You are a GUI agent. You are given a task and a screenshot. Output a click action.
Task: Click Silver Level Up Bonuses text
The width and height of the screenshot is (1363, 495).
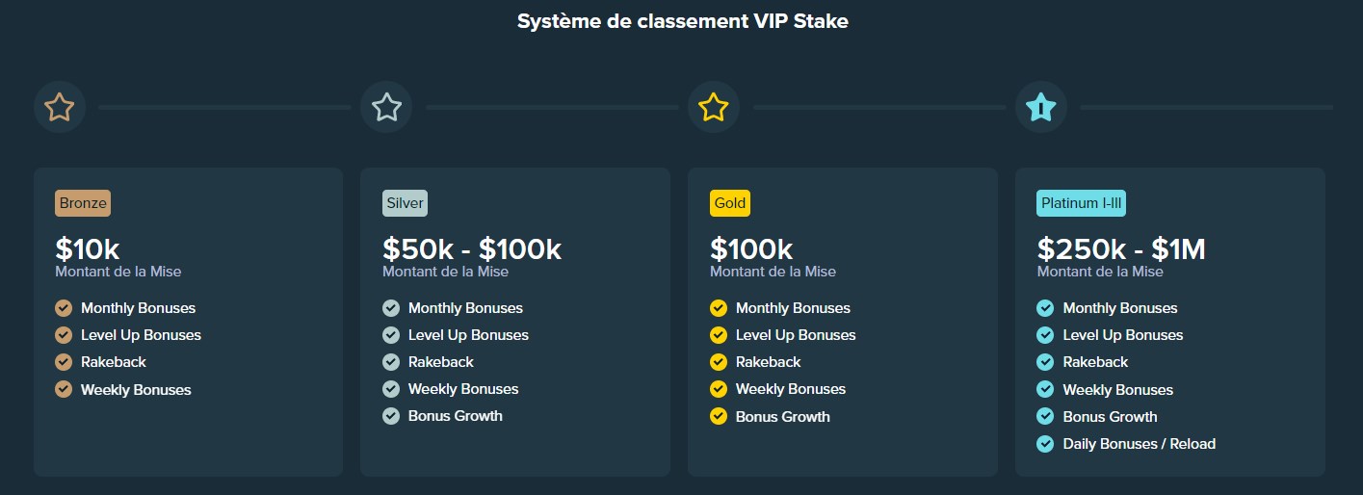[x=468, y=335]
